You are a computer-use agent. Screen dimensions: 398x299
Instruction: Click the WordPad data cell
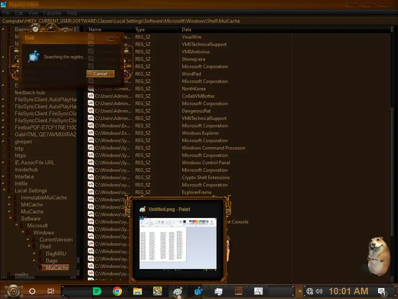pos(191,74)
